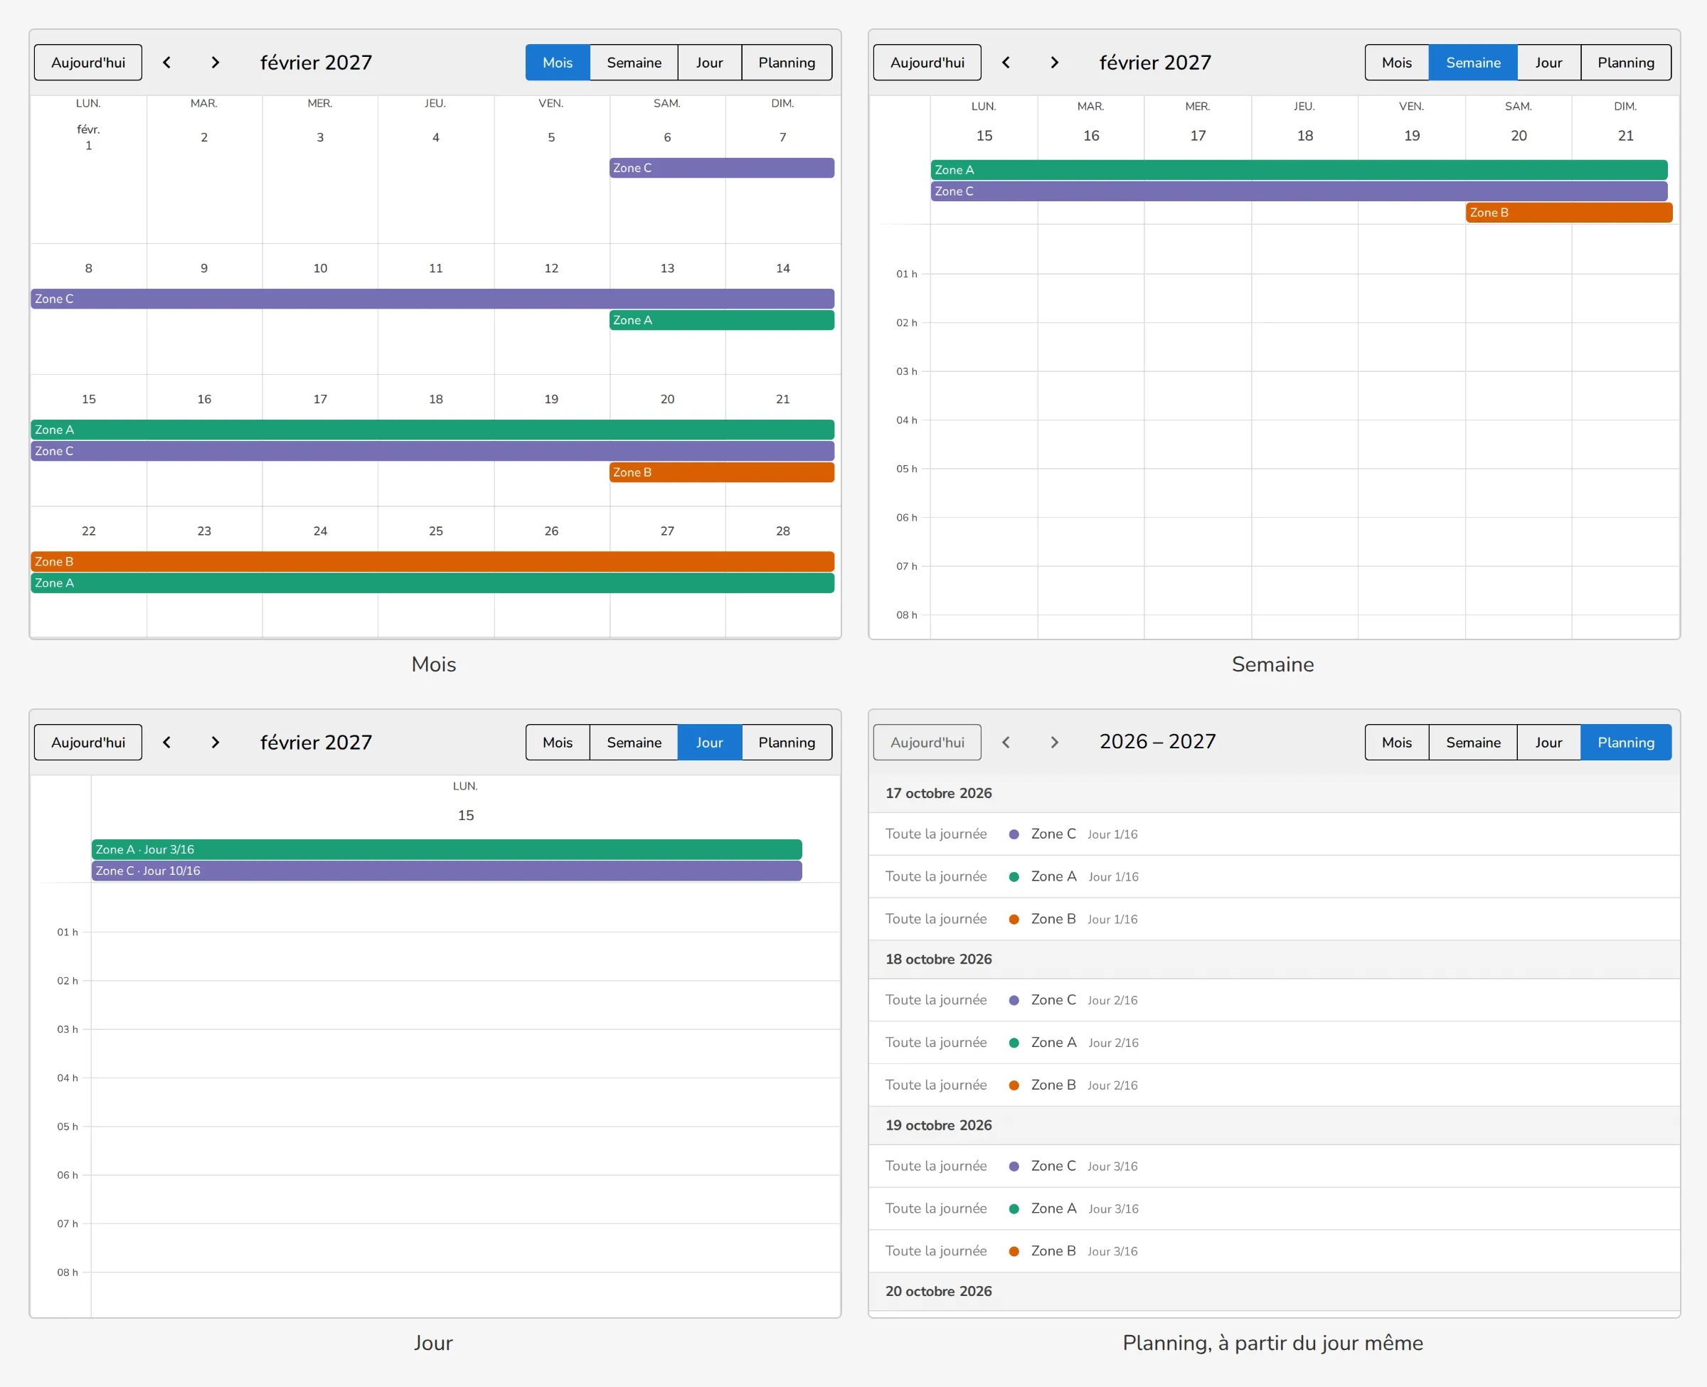Click next arrow in Planning calendar
This screenshot has height=1387, width=1707.
point(1054,743)
